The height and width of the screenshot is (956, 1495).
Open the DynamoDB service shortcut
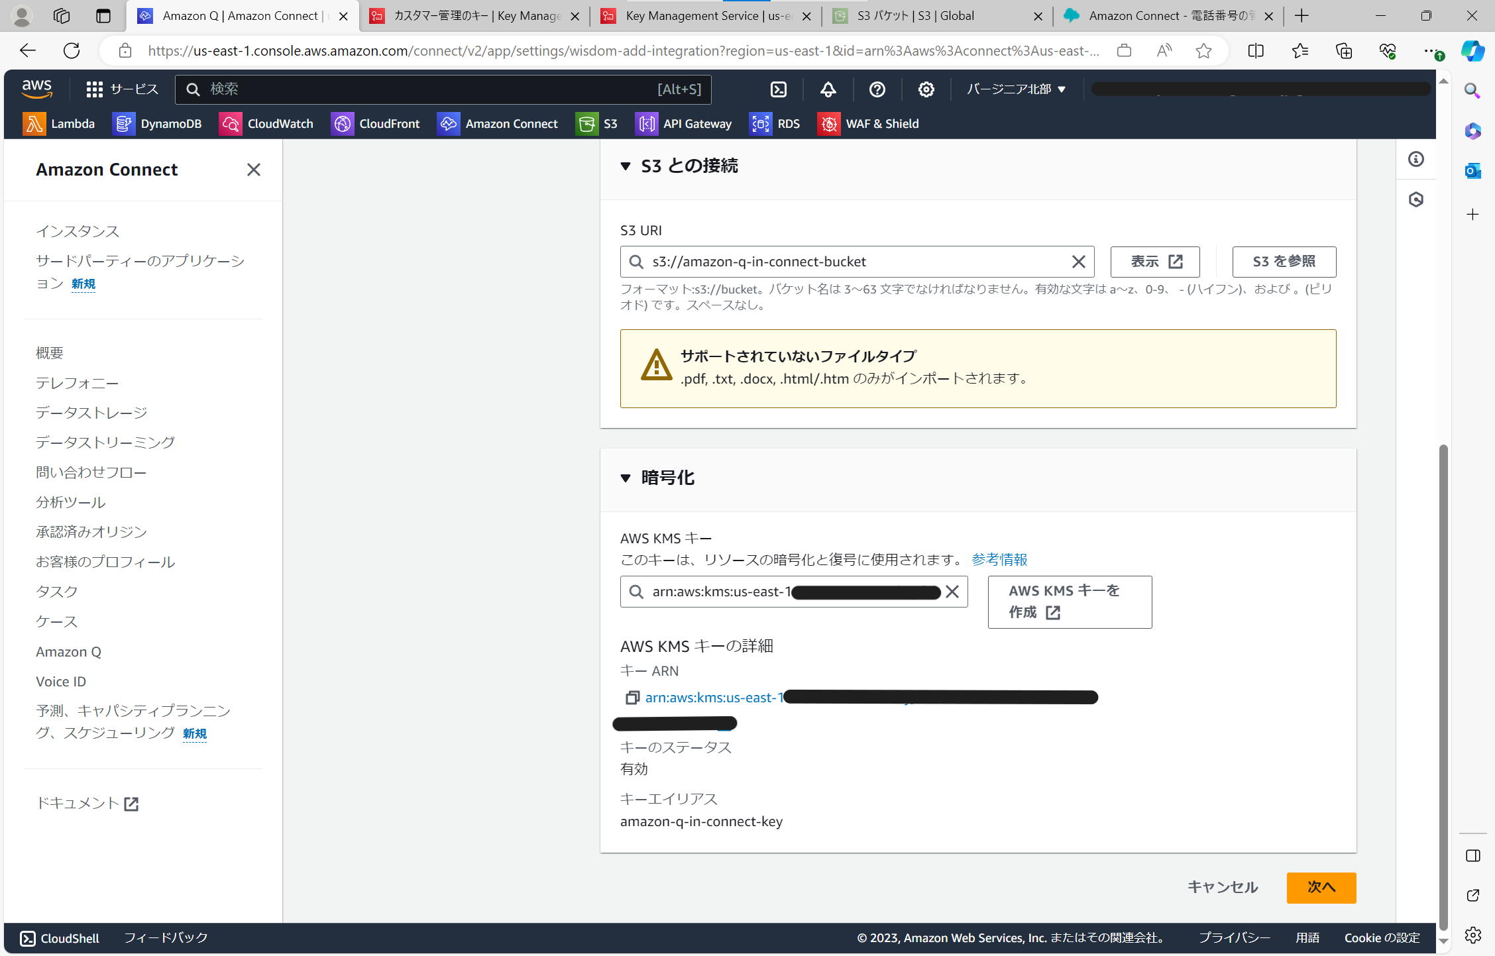(158, 123)
